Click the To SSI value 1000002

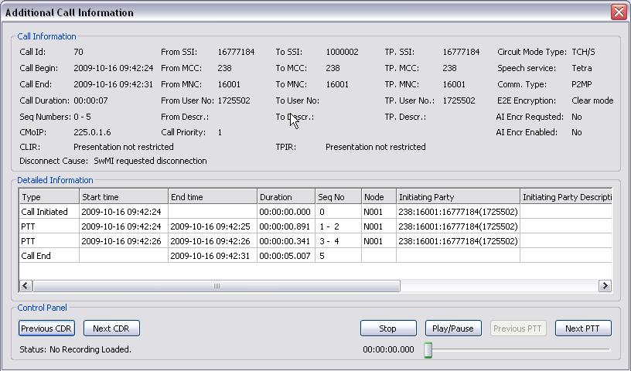point(342,52)
